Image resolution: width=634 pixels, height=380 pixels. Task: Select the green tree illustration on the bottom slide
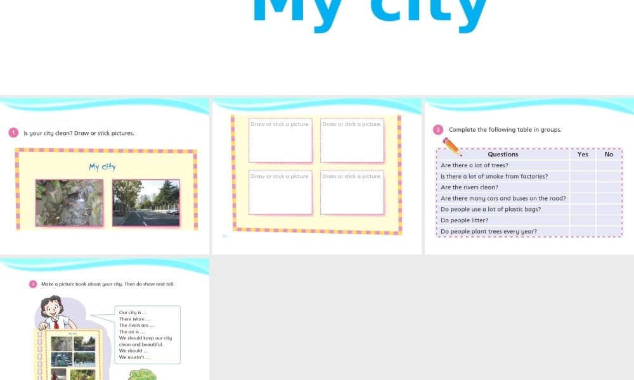point(143,374)
